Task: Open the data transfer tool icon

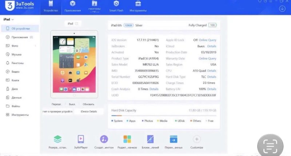Action: coord(174,139)
